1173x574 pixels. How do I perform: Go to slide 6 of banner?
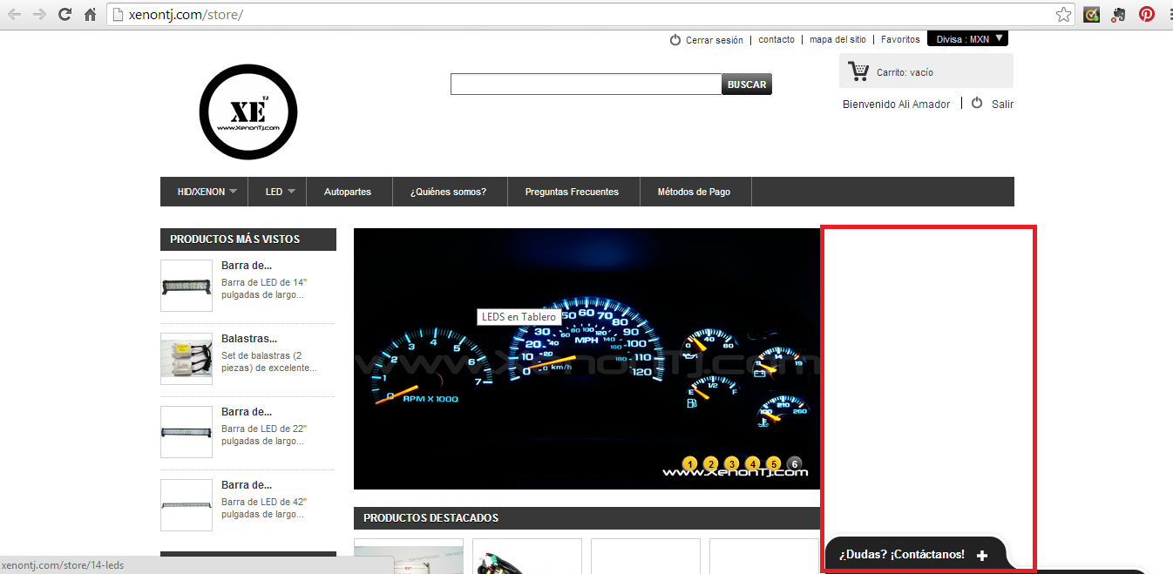(x=794, y=463)
